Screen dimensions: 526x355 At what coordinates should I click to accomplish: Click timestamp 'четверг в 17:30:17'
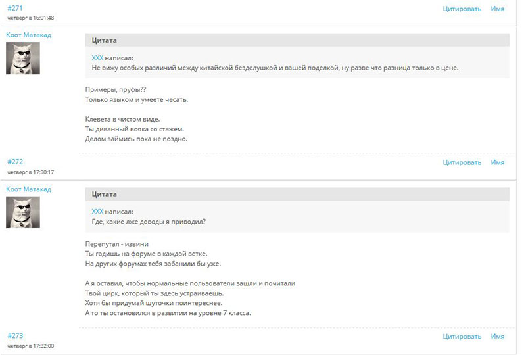(30, 172)
